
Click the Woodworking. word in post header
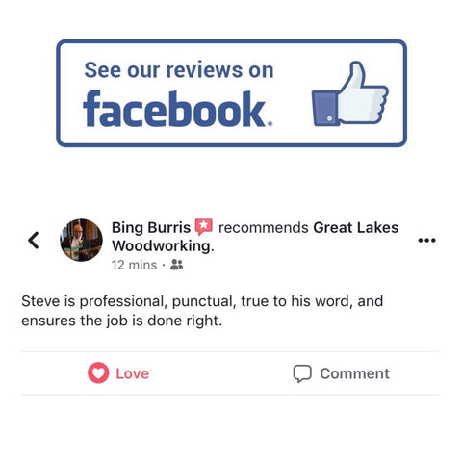point(163,246)
